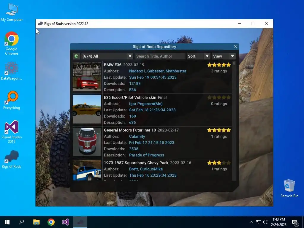Click last update Sat Feb 18 21:26:34 2023

pyautogui.click(x=152, y=110)
